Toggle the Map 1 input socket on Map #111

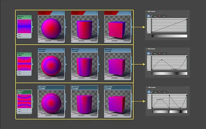pyautogui.click(x=17, y=34)
